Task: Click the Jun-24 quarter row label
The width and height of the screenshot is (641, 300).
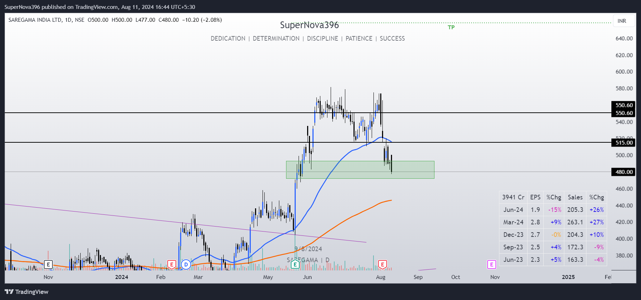Action: 513,210
